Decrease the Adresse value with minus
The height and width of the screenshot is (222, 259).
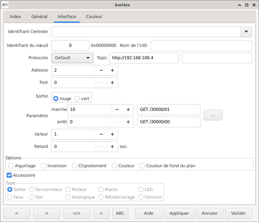pyautogui.click(x=101, y=70)
